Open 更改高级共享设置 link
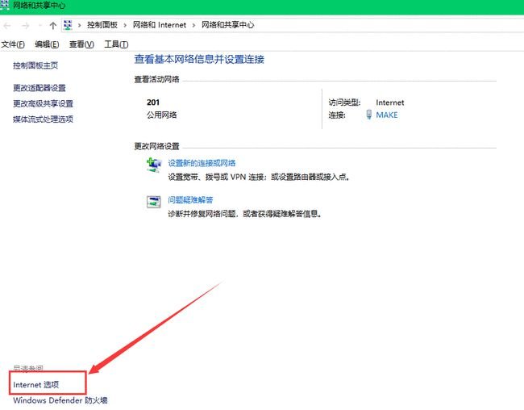Image resolution: width=524 pixels, height=410 pixels. click(43, 104)
